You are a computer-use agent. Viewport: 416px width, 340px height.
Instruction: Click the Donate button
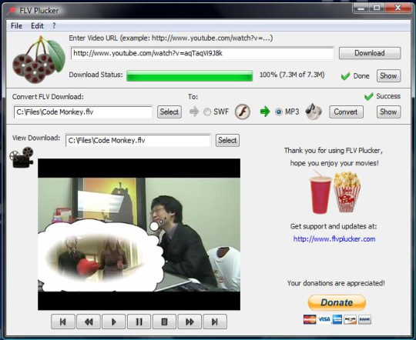pyautogui.click(x=337, y=302)
